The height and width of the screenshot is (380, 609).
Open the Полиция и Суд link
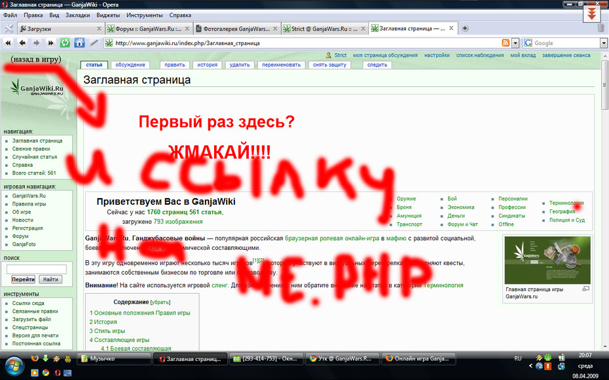click(x=567, y=220)
